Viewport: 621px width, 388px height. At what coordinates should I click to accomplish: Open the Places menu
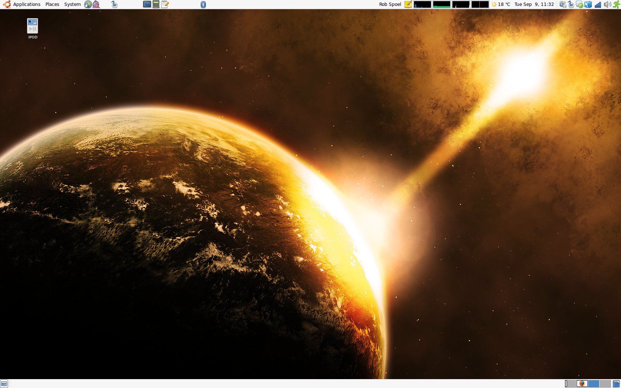(52, 4)
